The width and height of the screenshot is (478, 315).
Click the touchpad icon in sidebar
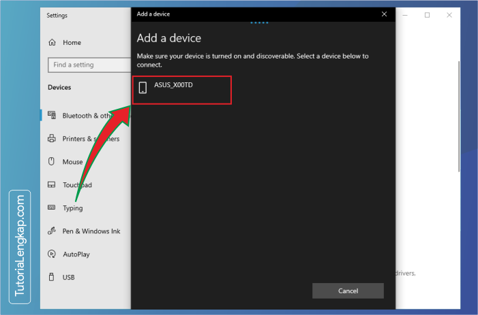click(x=52, y=184)
